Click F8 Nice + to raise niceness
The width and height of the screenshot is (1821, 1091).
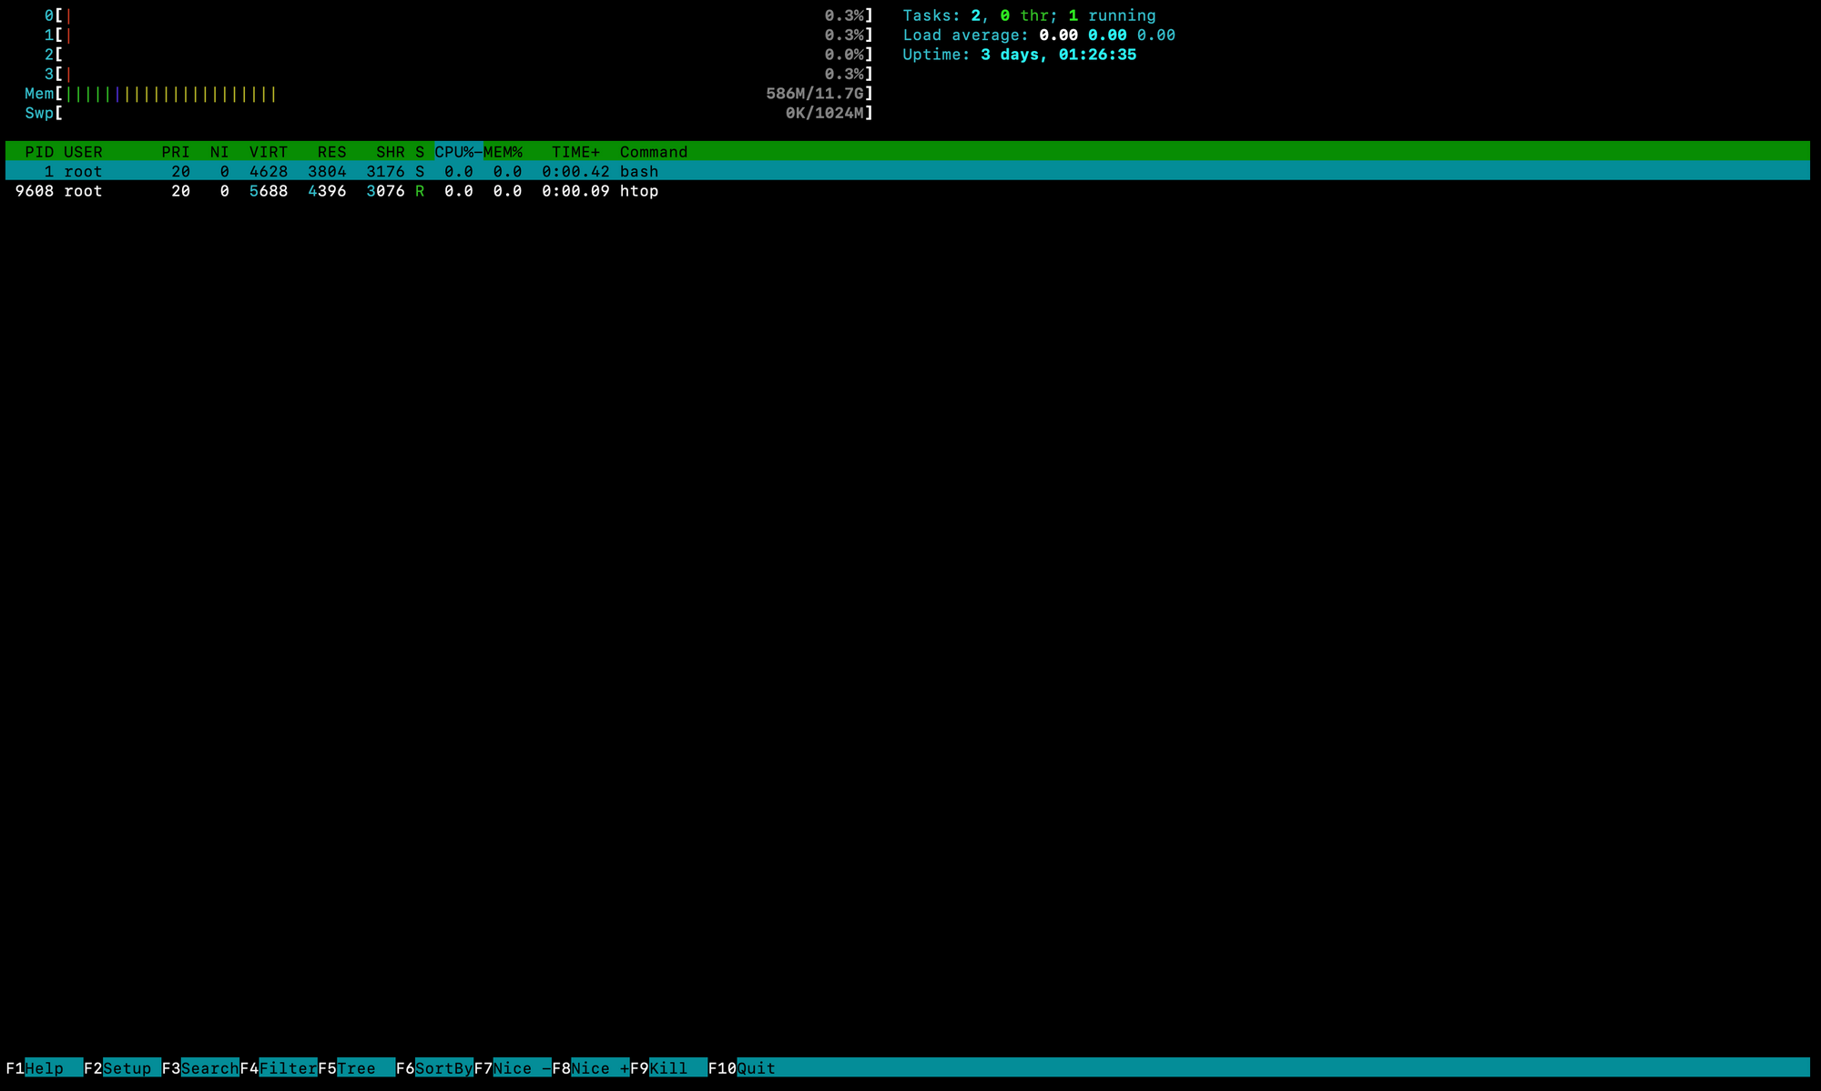[591, 1068]
